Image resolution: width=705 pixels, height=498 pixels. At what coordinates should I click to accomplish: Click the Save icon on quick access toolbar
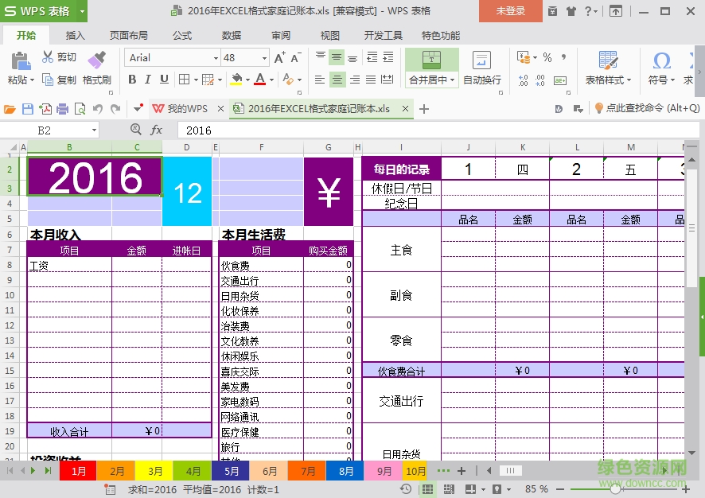click(26, 107)
